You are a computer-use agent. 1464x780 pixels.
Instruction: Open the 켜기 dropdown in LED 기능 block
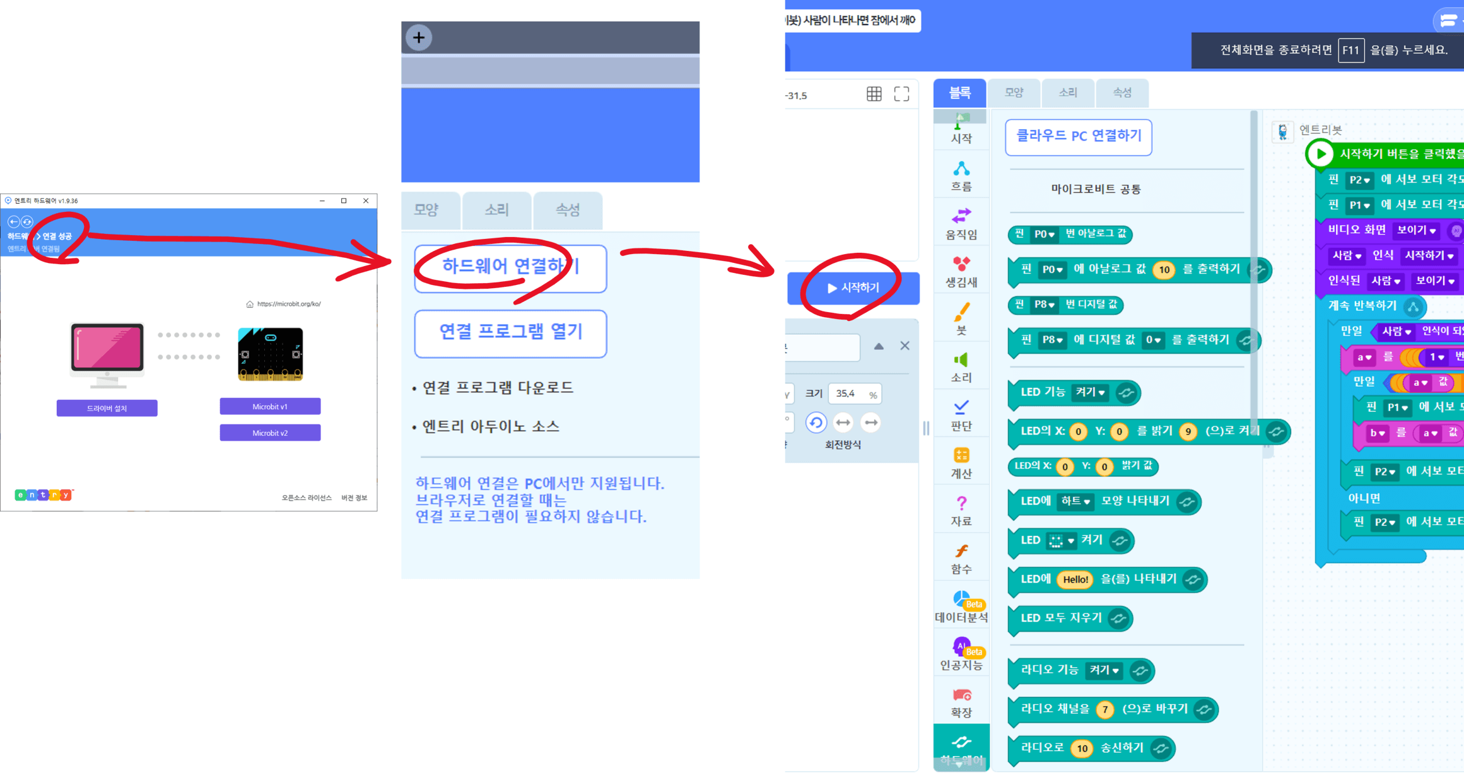(x=1090, y=392)
